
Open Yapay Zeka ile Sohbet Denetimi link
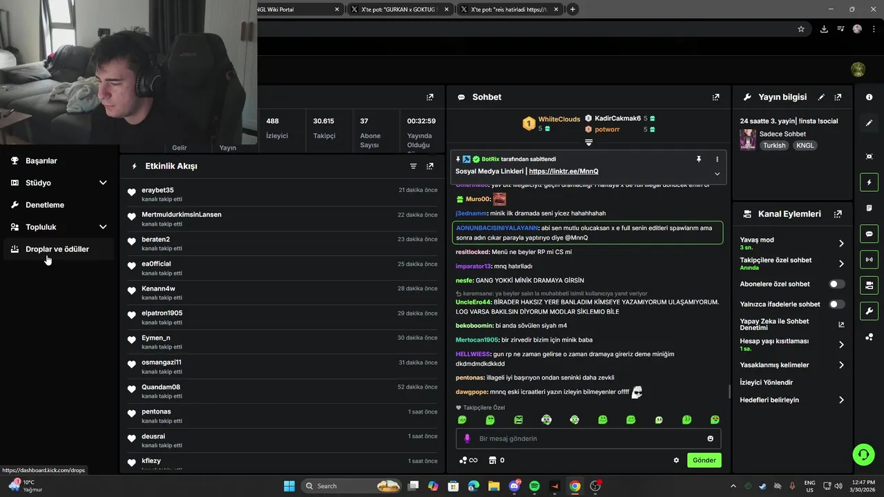click(792, 324)
